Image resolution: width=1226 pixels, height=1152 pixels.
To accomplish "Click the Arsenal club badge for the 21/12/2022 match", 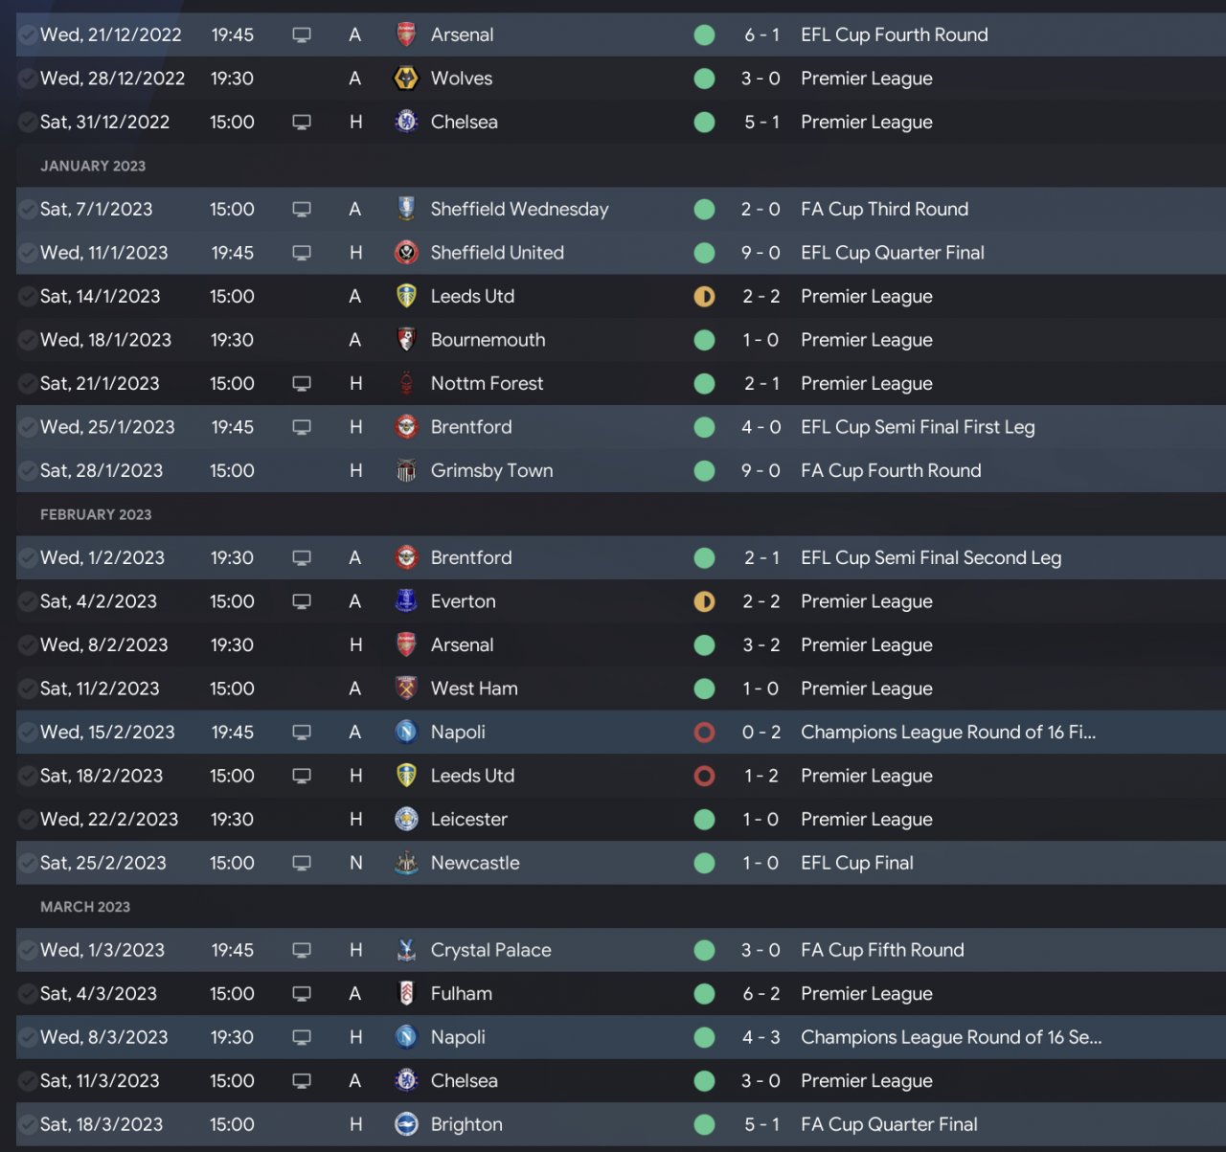I will point(406,35).
